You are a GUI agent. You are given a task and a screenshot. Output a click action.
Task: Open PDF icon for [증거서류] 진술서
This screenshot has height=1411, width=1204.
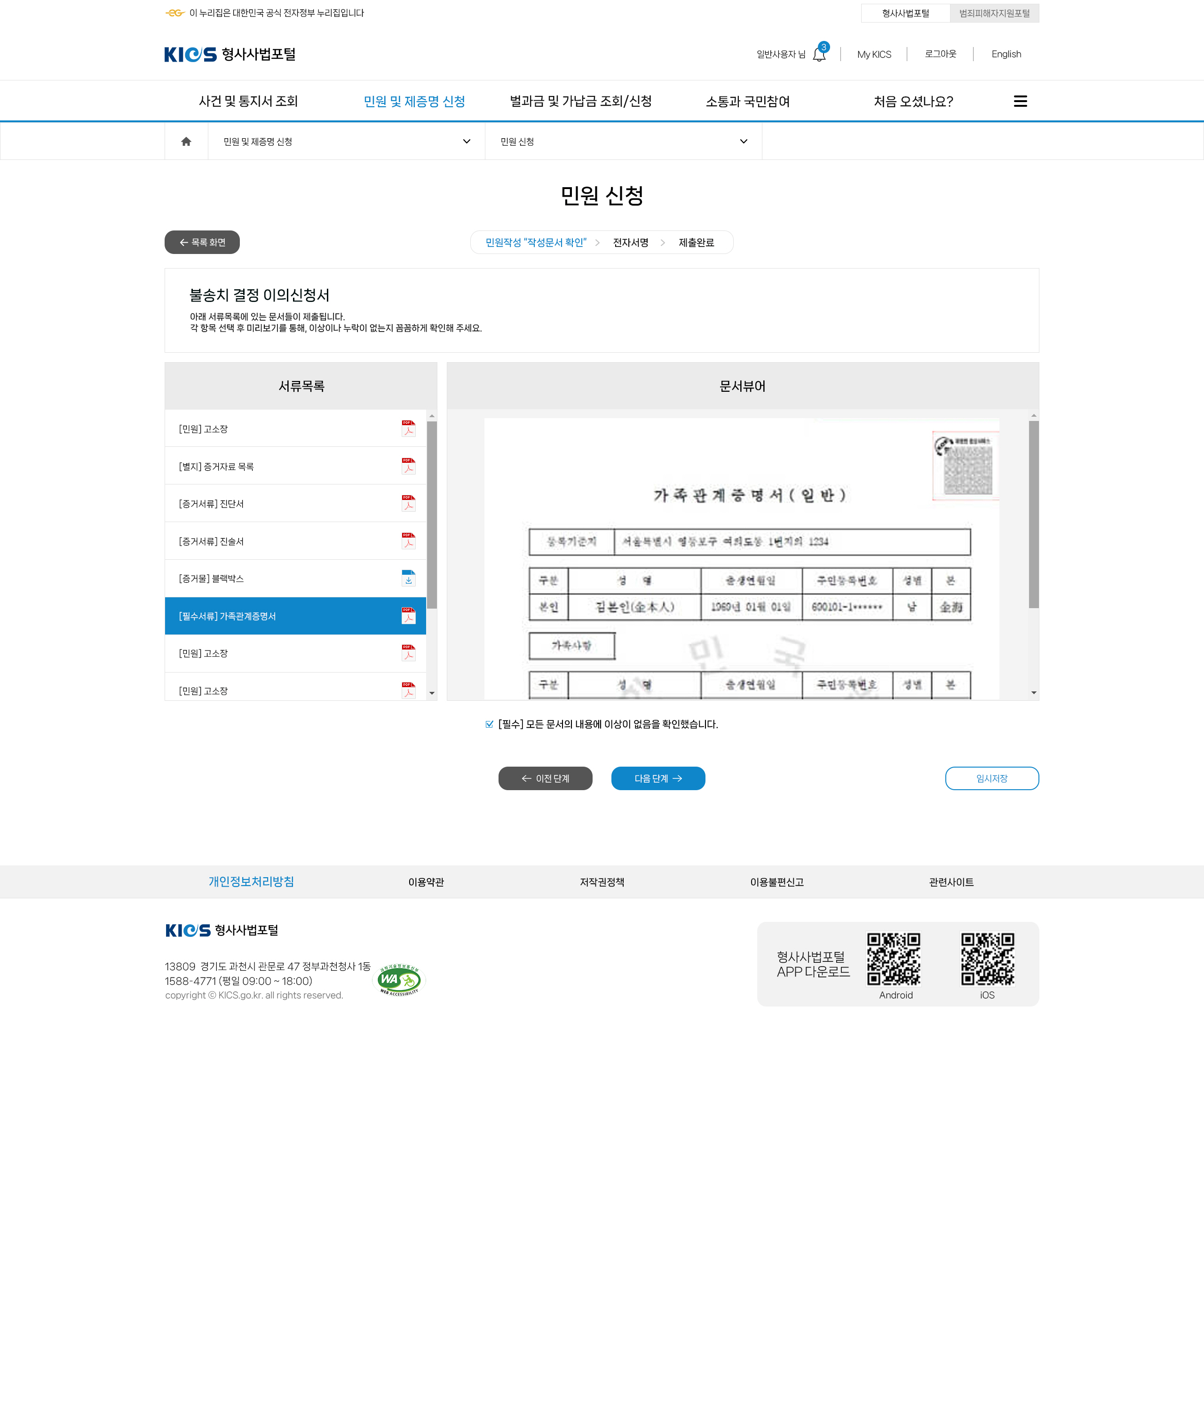tap(408, 541)
